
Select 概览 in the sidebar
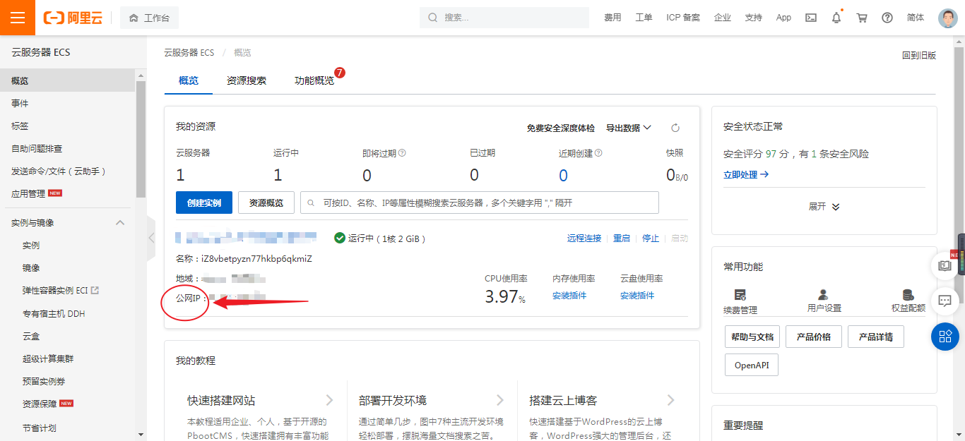(x=67, y=80)
